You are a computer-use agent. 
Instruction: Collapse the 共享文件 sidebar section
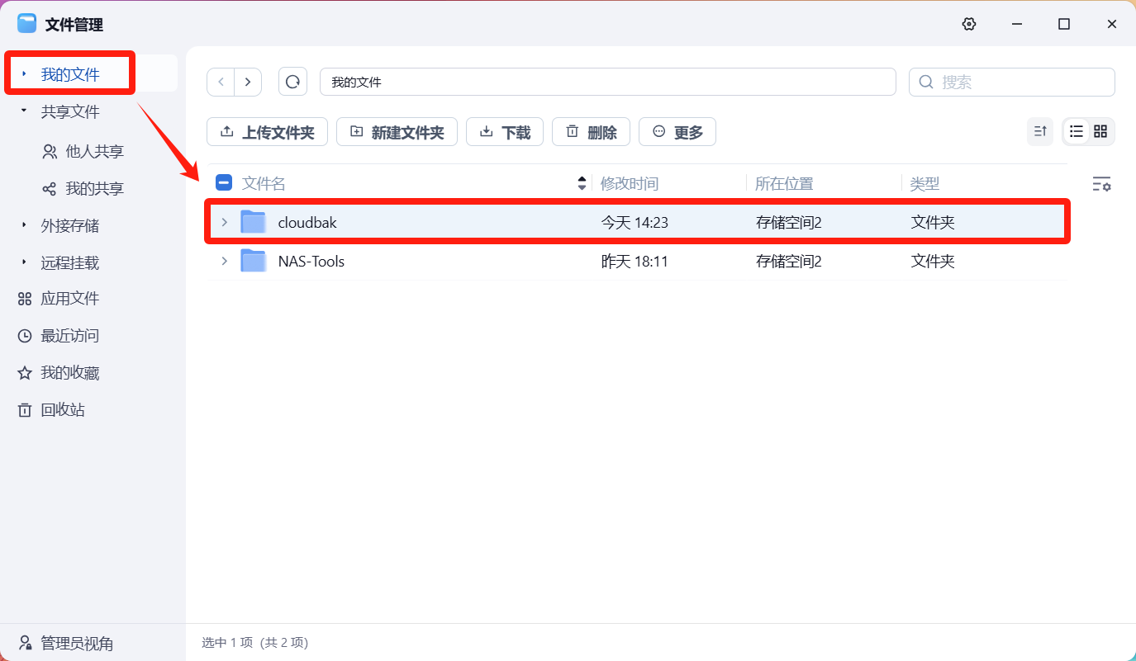pyautogui.click(x=24, y=111)
